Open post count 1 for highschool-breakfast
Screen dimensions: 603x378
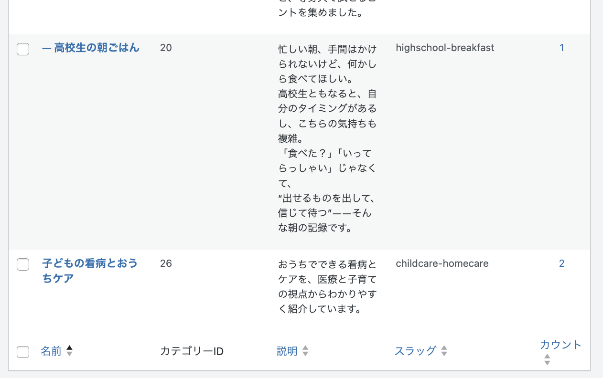562,48
